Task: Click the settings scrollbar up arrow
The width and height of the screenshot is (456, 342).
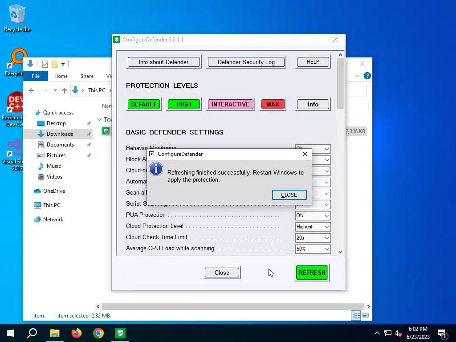Action: click(340, 55)
